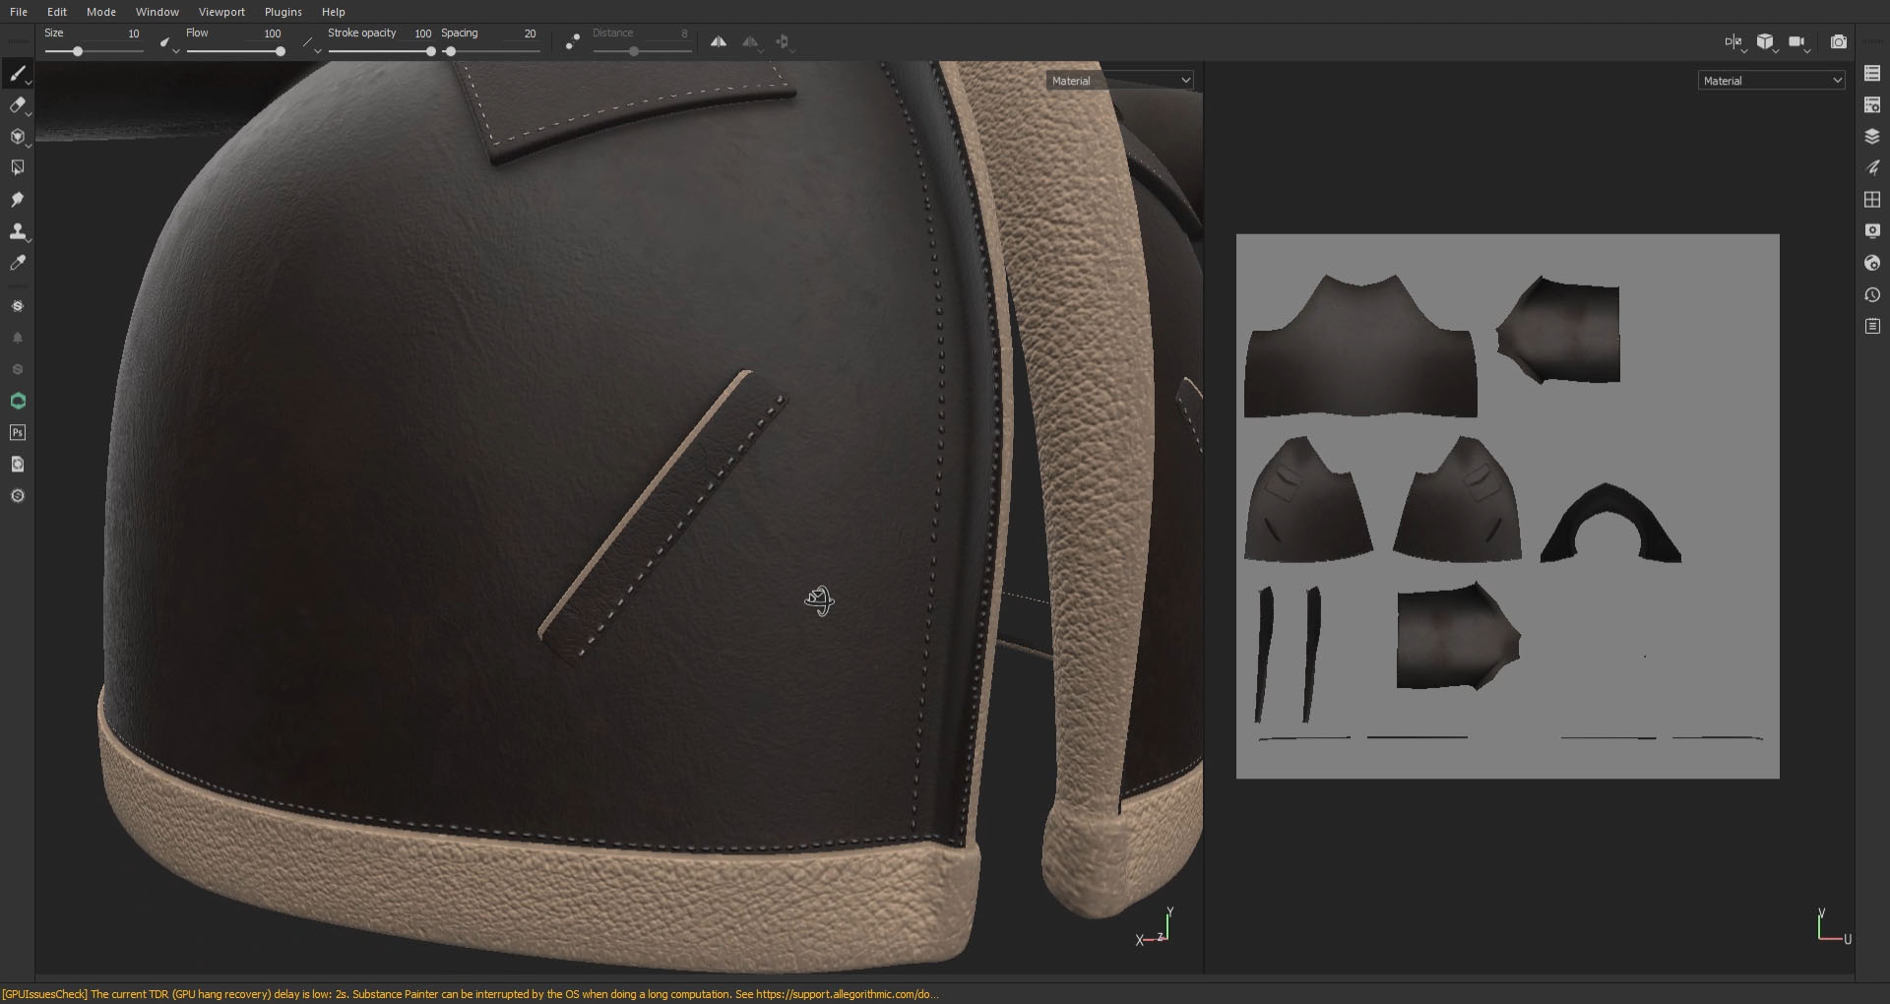Click the UV layout in 2D view
This screenshot has width=1890, height=1004.
1507,506
